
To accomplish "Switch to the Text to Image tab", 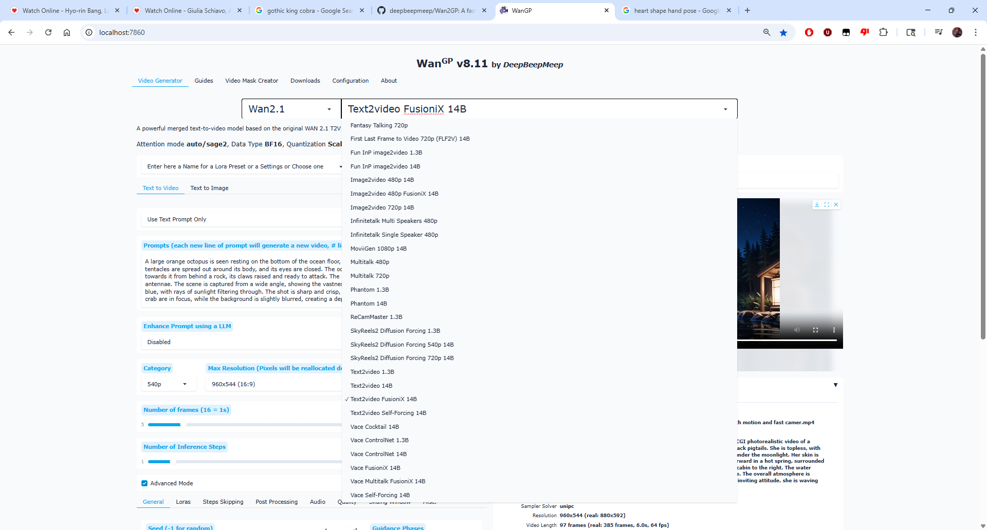I will click(209, 188).
